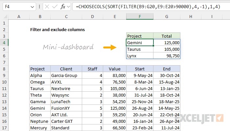The height and width of the screenshot is (131, 230).
Task: Click the 'Orion' project cell
Action: (40, 115)
